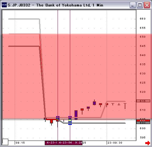Minimize the Bank of Yokohama chart window
The height and width of the screenshot is (147, 152).
[x=133, y=5]
